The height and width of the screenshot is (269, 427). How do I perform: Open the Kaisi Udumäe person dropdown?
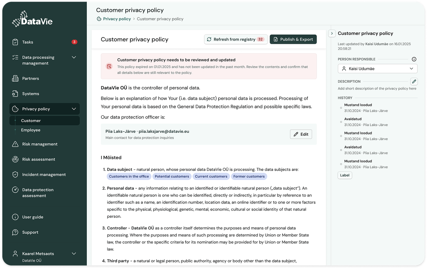coord(378,69)
